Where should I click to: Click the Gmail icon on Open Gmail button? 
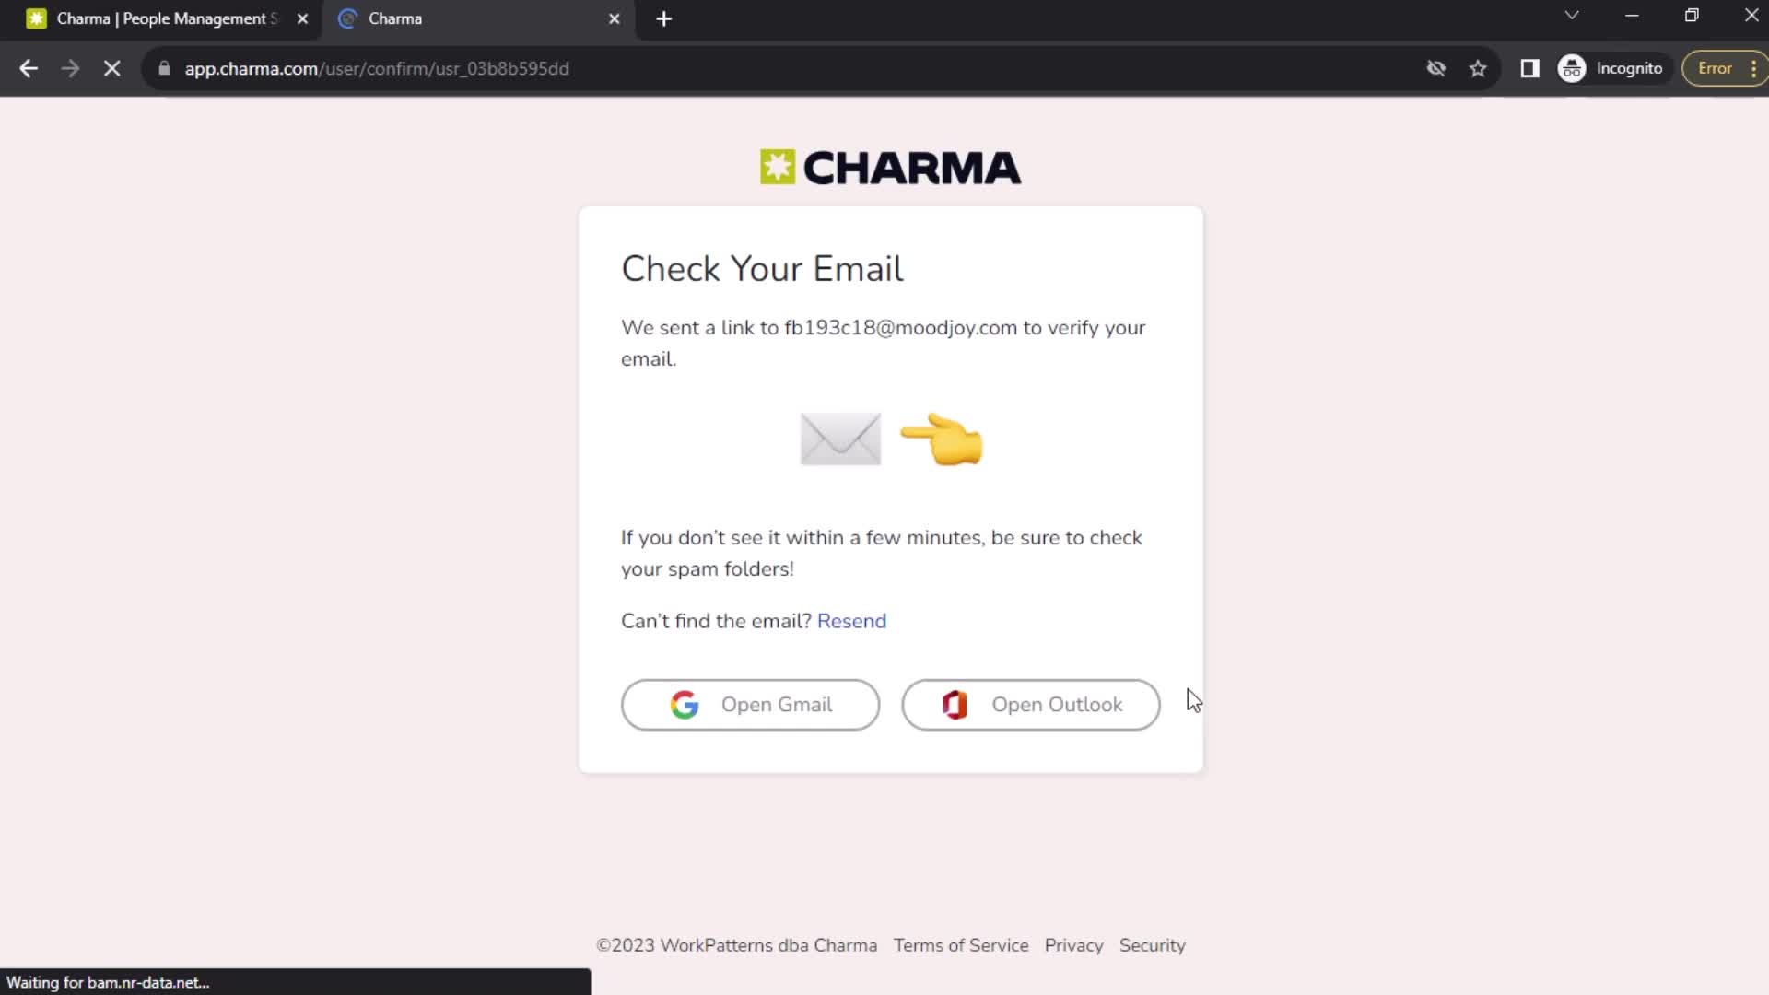point(683,705)
